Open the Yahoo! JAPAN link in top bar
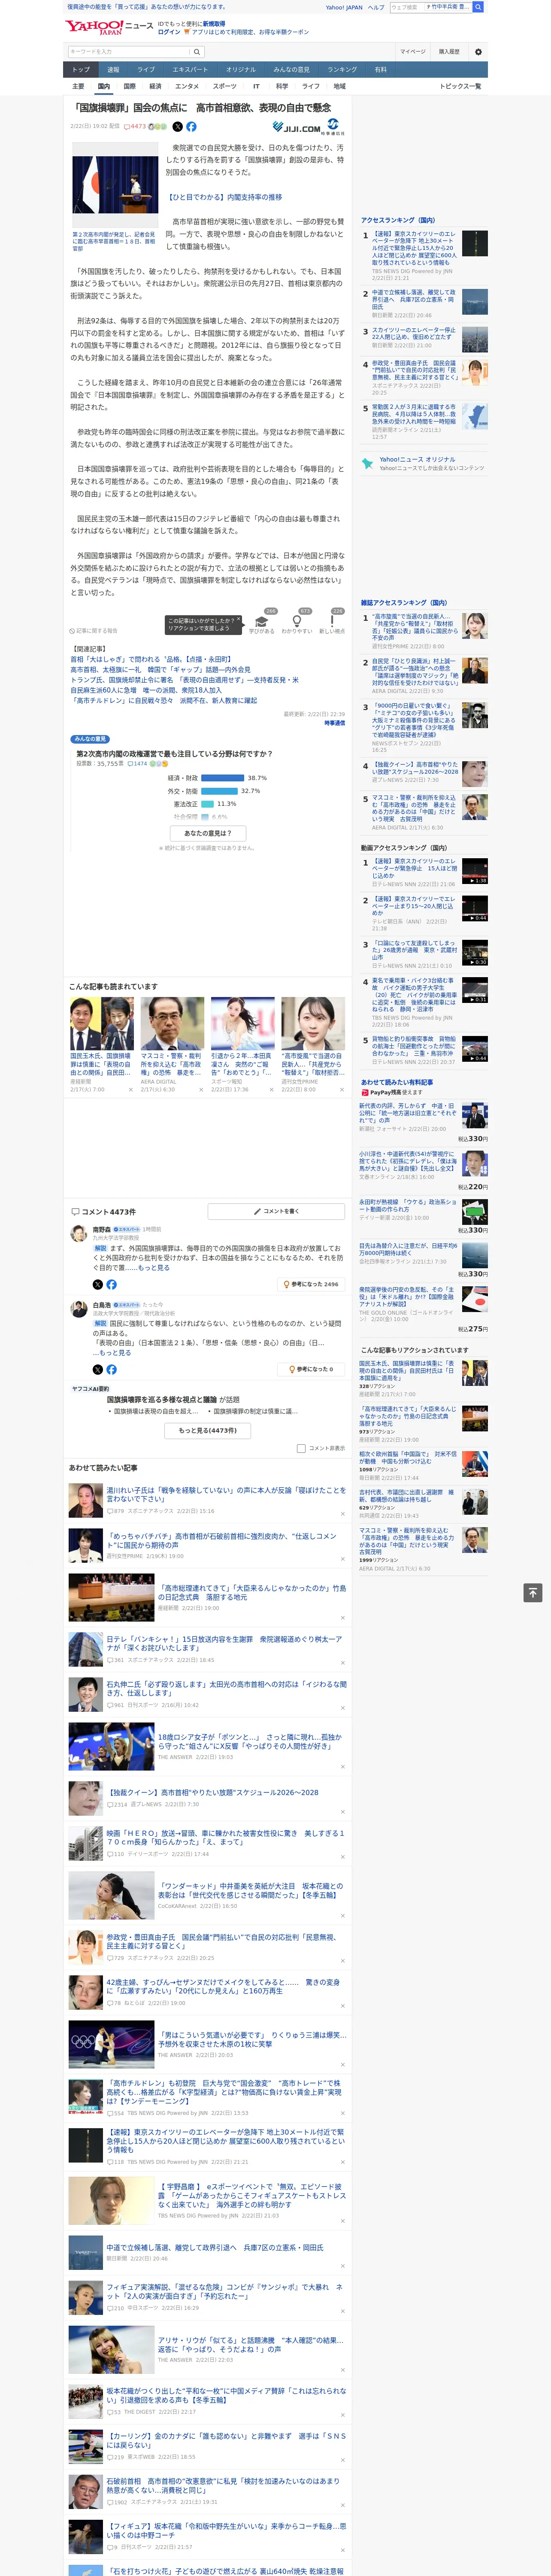The width and height of the screenshot is (551, 2576). [x=344, y=7]
